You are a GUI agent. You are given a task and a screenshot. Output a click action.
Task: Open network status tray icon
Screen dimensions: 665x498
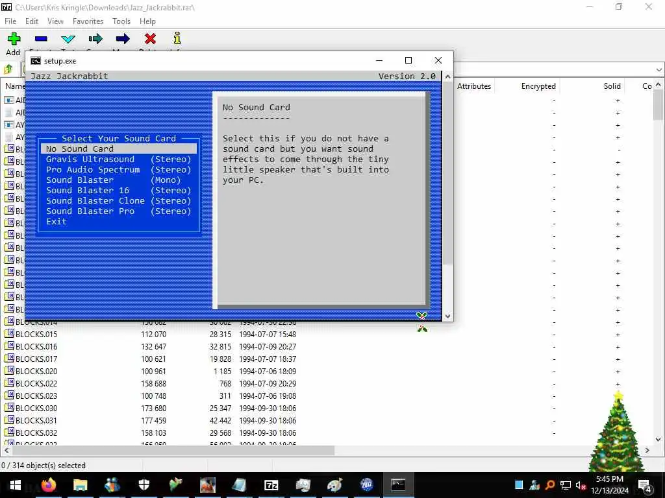566,485
